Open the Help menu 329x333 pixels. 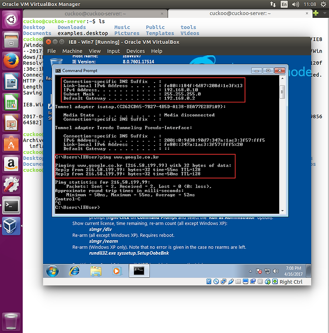[157, 51]
